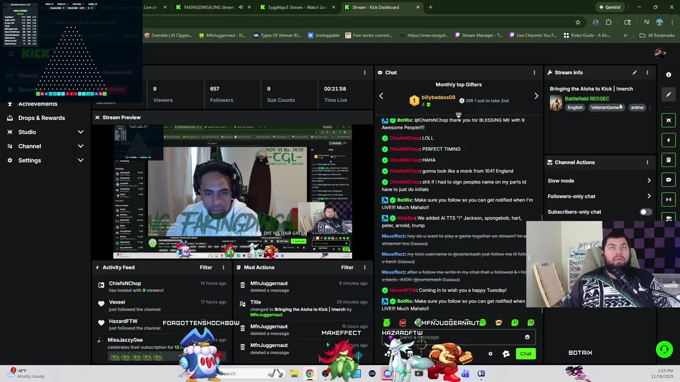Click the Send a message field
The width and height of the screenshot is (680, 382).
coord(458,337)
